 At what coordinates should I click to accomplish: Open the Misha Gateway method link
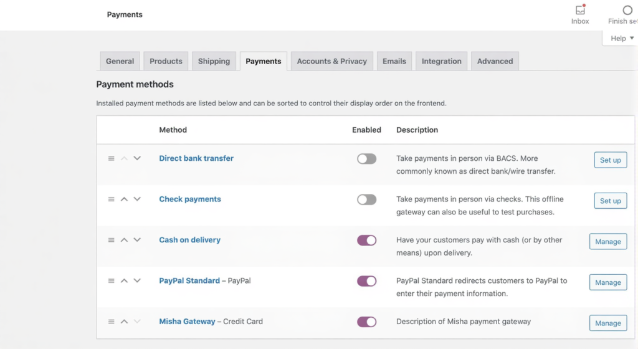pyautogui.click(x=187, y=322)
